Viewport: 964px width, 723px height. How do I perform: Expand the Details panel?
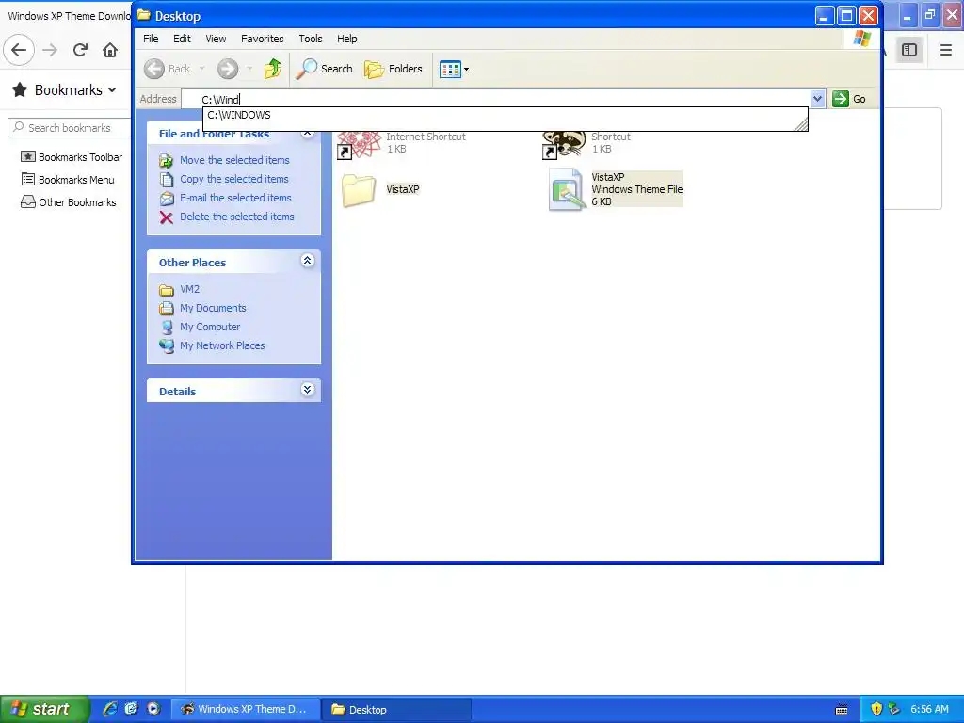(x=308, y=390)
